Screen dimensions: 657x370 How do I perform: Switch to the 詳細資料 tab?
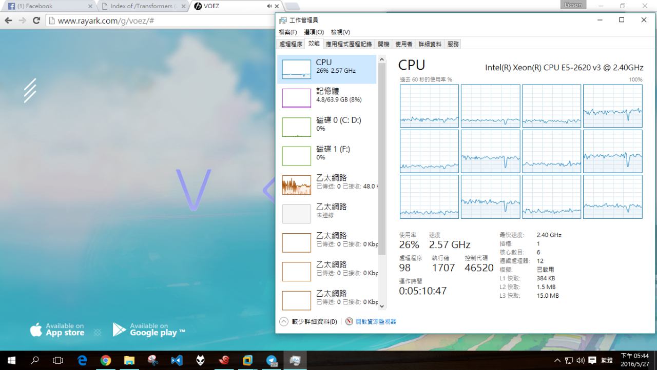point(430,44)
